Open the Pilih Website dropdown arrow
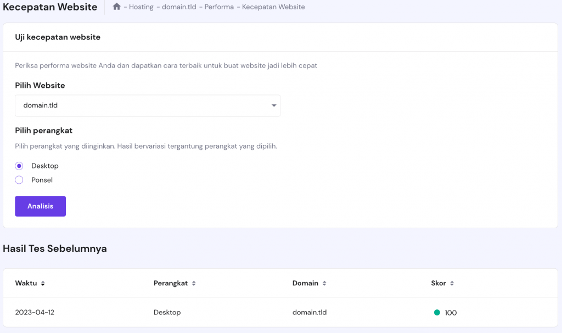Viewport: 562px width, 333px height. pos(274,106)
